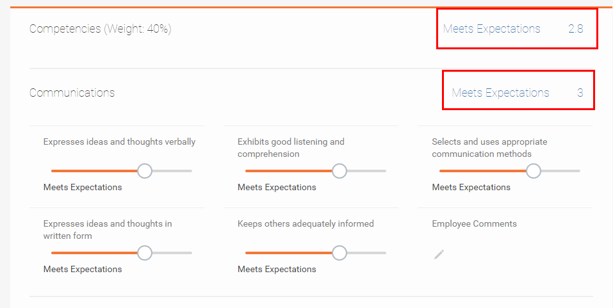Collapse the Communications section heading
Screen dimensions: 613x308
tap(72, 93)
